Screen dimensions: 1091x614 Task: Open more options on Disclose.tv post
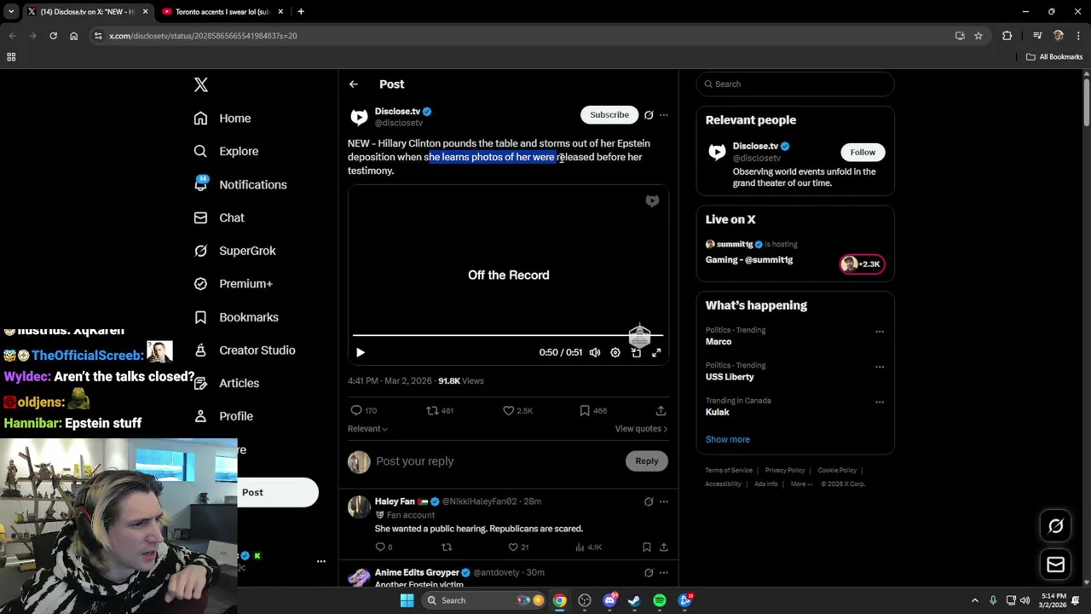[x=664, y=115]
